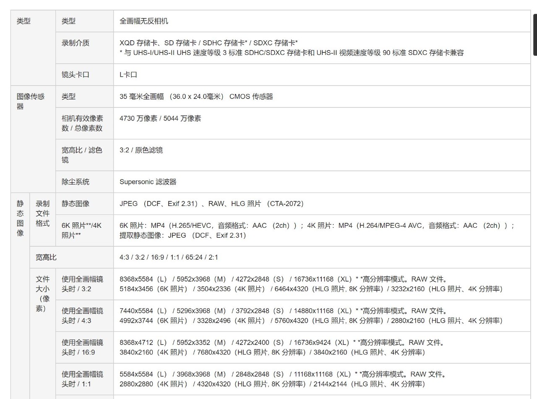The height and width of the screenshot is (399, 537).
Task: Click the 4730 万像素 / 5044 万像素 value
Action: [160, 118]
